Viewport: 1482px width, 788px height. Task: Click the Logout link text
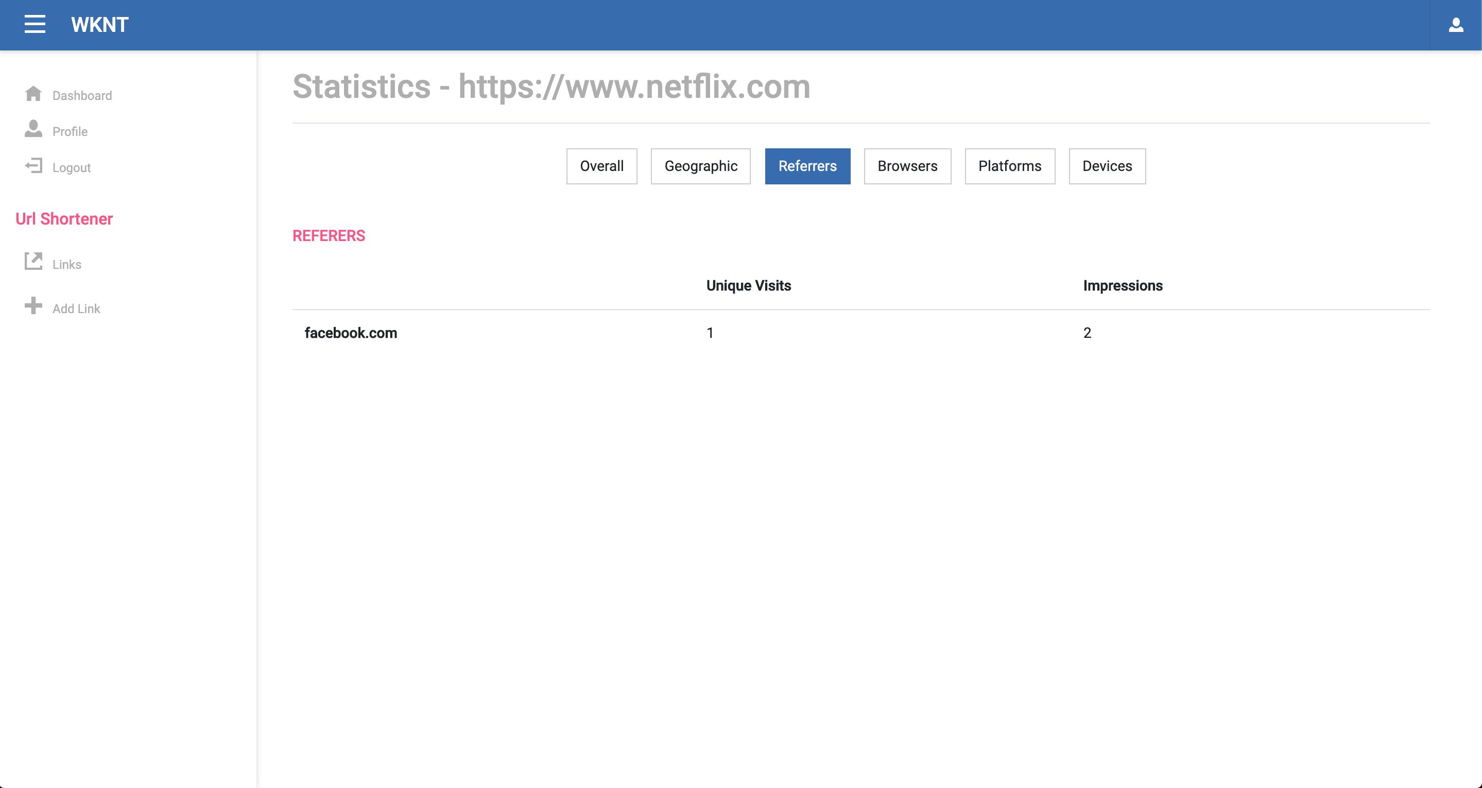click(72, 168)
